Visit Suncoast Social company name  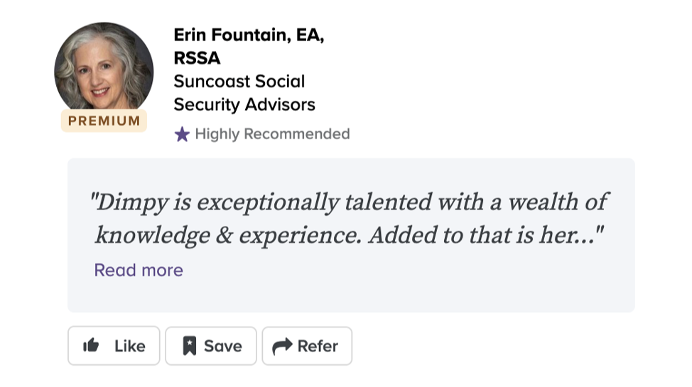239,82
